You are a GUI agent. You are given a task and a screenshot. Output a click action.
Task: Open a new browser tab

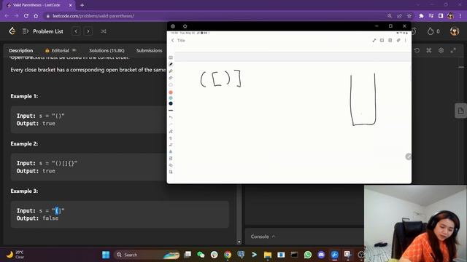82,5
